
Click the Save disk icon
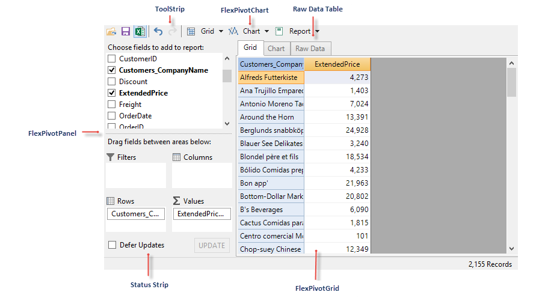pyautogui.click(x=126, y=31)
